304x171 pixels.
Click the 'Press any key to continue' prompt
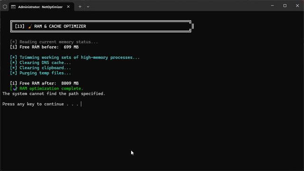(40, 104)
